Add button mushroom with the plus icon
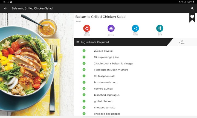This screenshot has width=197, height=118. coord(84,82)
